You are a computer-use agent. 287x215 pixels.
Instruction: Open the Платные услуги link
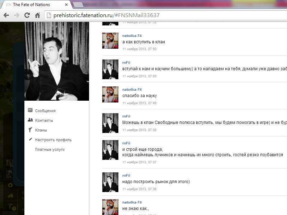[50, 149]
